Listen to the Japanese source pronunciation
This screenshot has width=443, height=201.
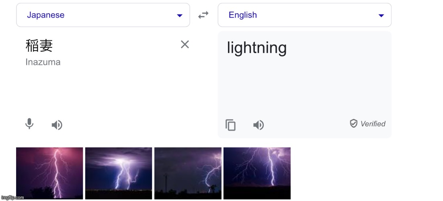pyautogui.click(x=57, y=125)
